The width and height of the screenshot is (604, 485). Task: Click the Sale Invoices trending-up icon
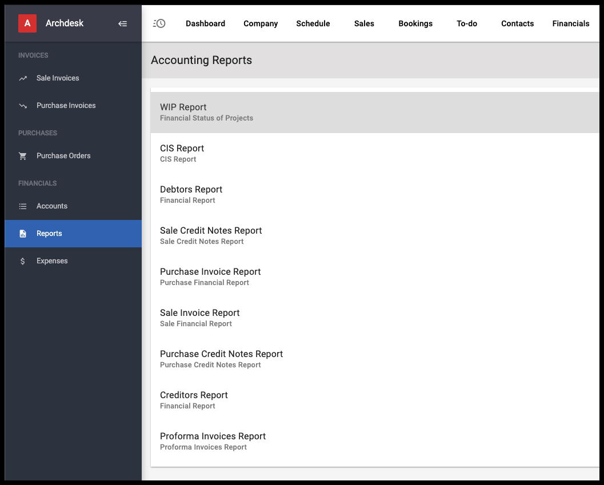pyautogui.click(x=23, y=78)
